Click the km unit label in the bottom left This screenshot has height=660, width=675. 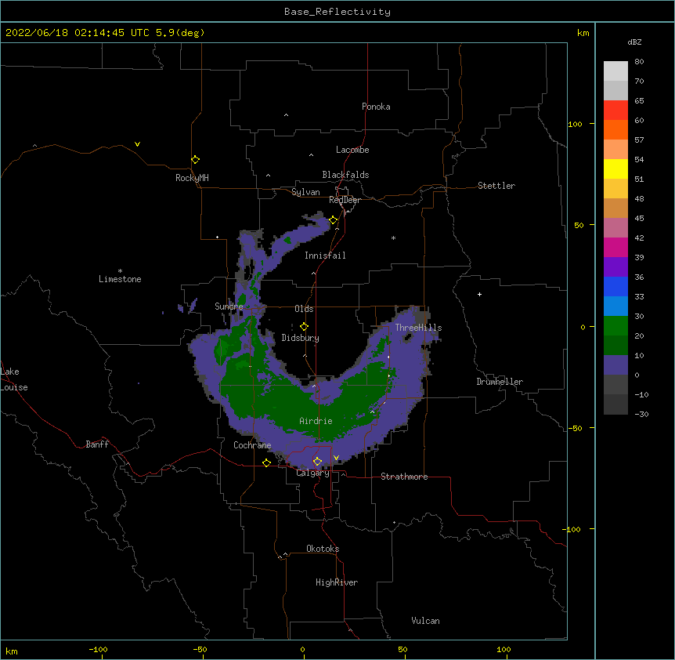(x=12, y=651)
